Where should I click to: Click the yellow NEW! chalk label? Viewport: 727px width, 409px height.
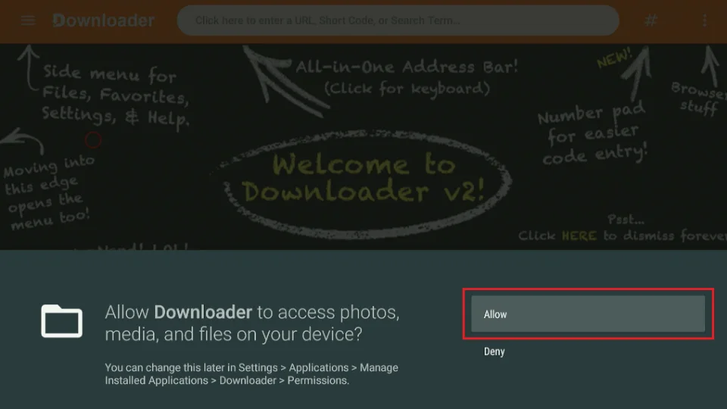[x=613, y=60]
